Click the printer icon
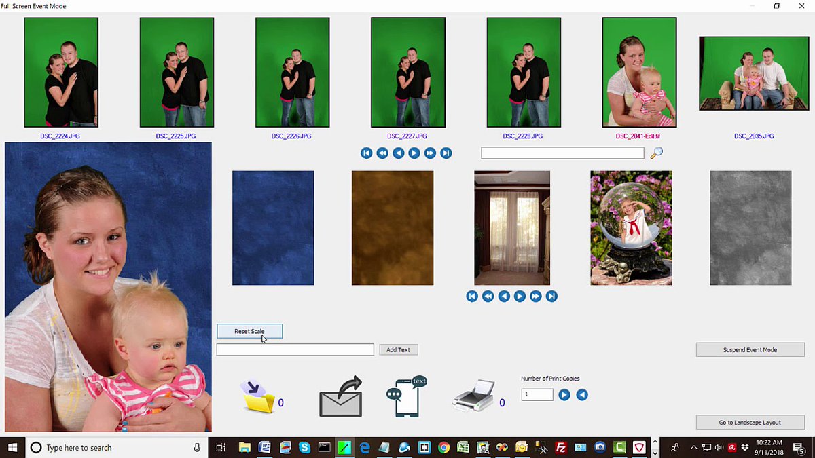Screen dimensions: 815x458 coord(473,396)
